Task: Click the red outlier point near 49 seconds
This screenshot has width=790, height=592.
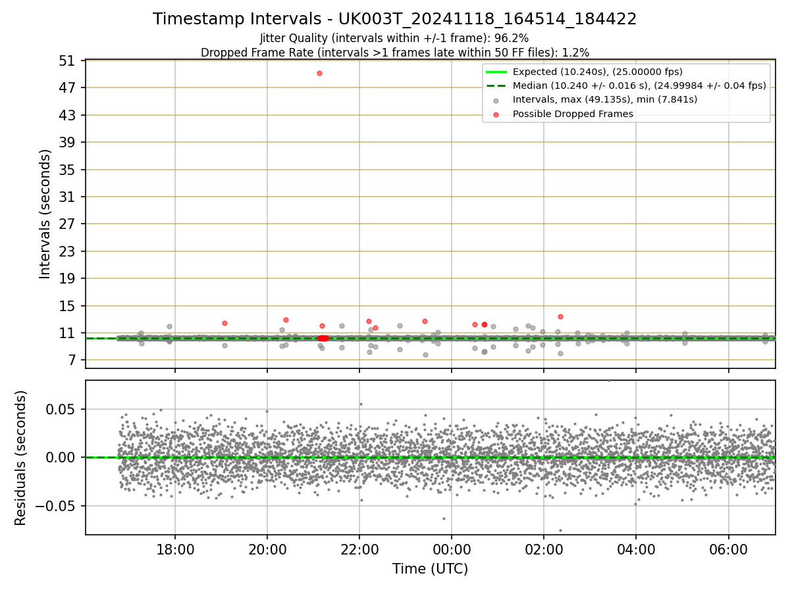Action: coord(319,73)
